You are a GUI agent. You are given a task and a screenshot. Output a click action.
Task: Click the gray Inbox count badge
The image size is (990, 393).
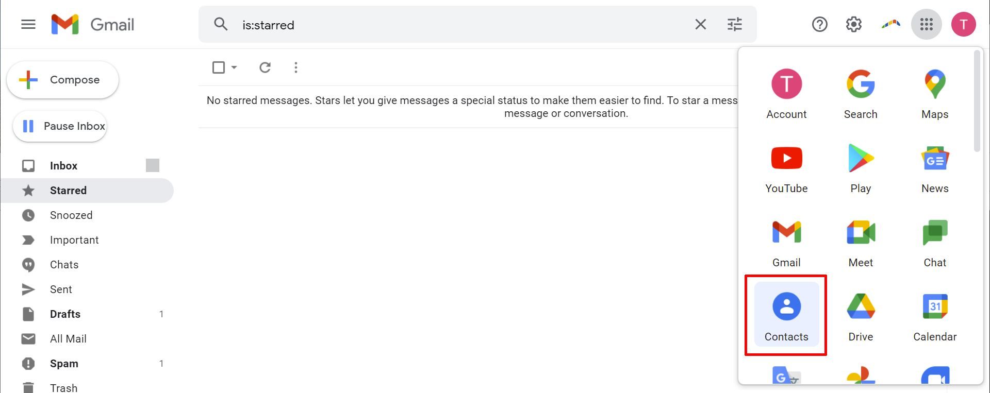pyautogui.click(x=153, y=165)
